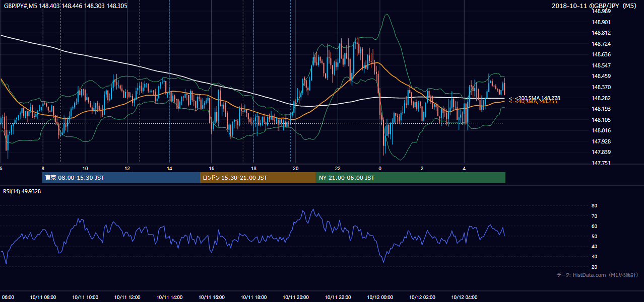Click price axis label 148.901
The height and width of the screenshot is (302, 644).
pos(601,22)
